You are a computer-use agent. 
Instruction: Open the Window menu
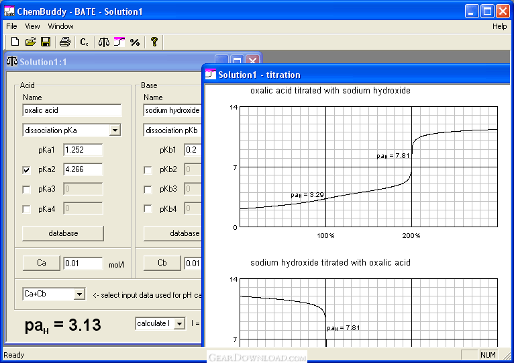click(x=60, y=26)
